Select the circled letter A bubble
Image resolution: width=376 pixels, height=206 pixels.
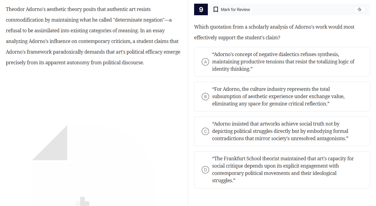pyautogui.click(x=206, y=62)
